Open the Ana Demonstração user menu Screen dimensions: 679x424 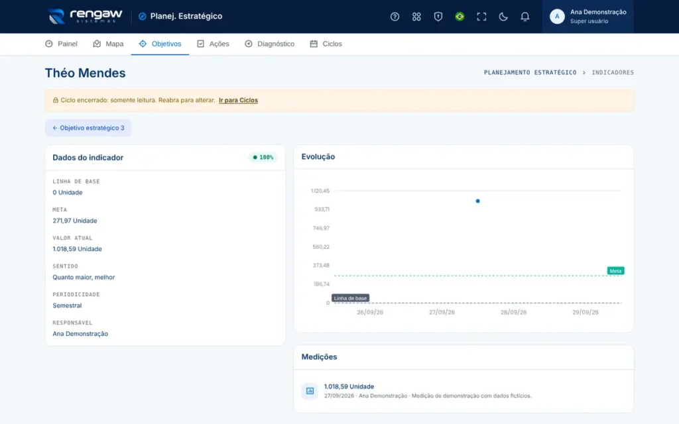(x=587, y=17)
